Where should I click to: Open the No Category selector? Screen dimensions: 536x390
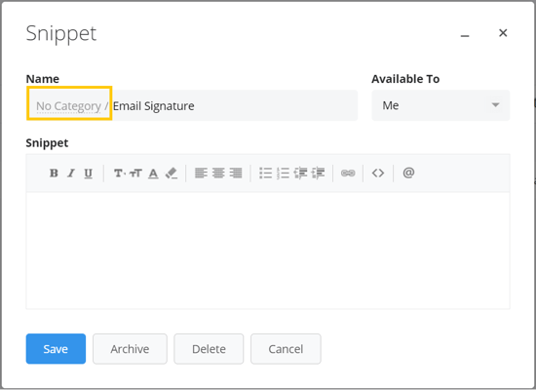pos(69,106)
